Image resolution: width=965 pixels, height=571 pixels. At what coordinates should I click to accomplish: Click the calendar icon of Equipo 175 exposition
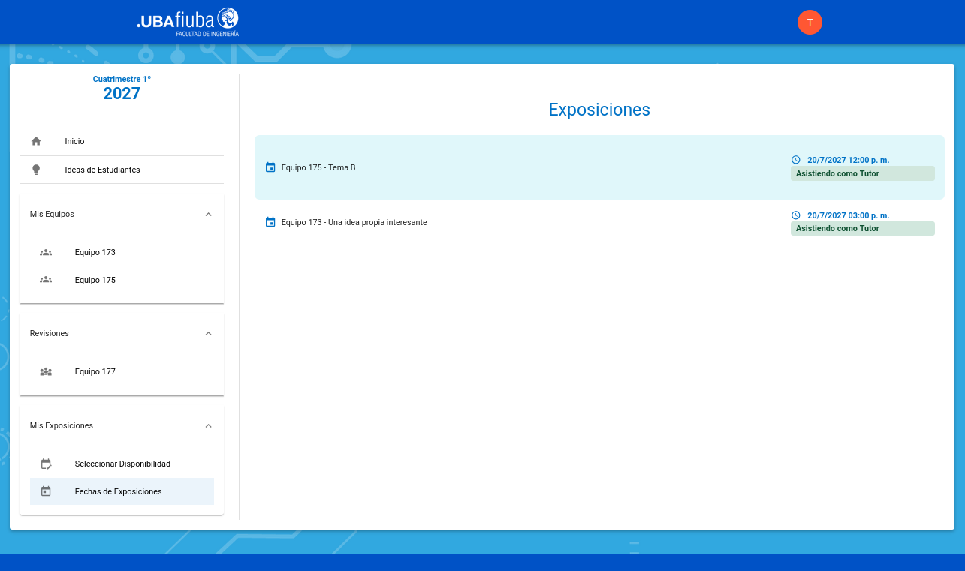(x=270, y=167)
